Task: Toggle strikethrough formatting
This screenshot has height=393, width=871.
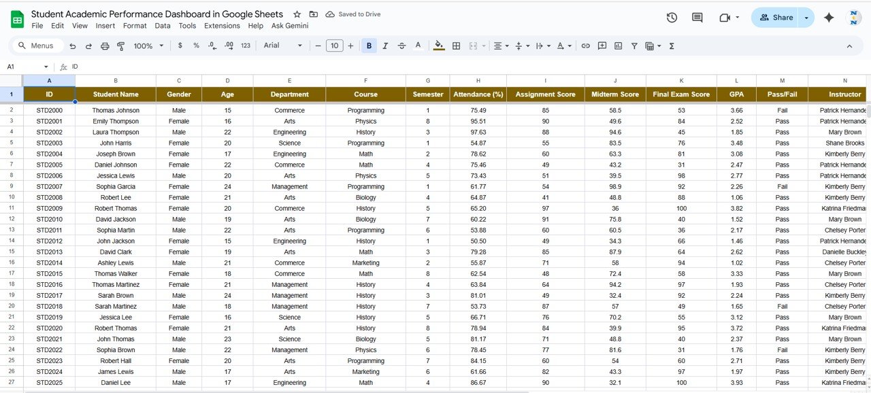Action: (x=401, y=46)
